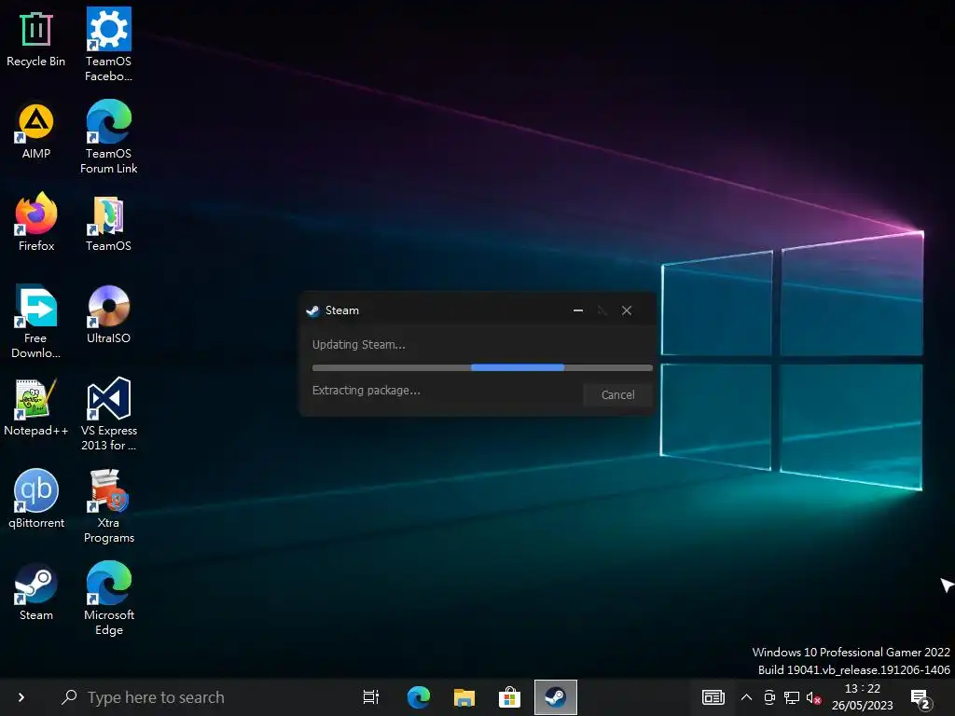Click the Steam update progress bar
The height and width of the screenshot is (716, 955).
pos(482,367)
